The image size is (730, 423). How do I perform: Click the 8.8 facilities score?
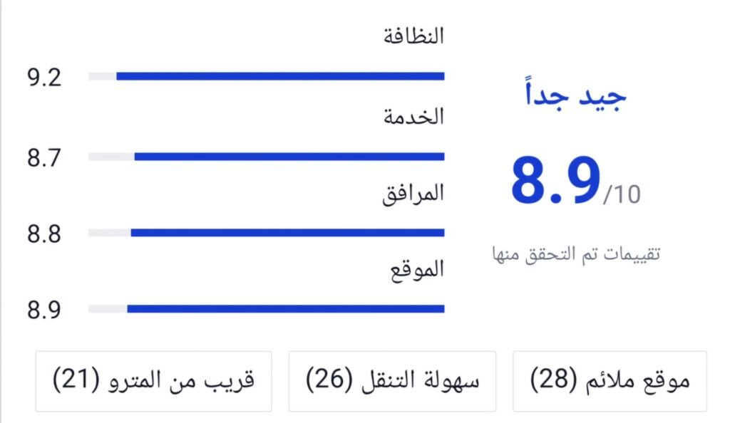(x=44, y=234)
